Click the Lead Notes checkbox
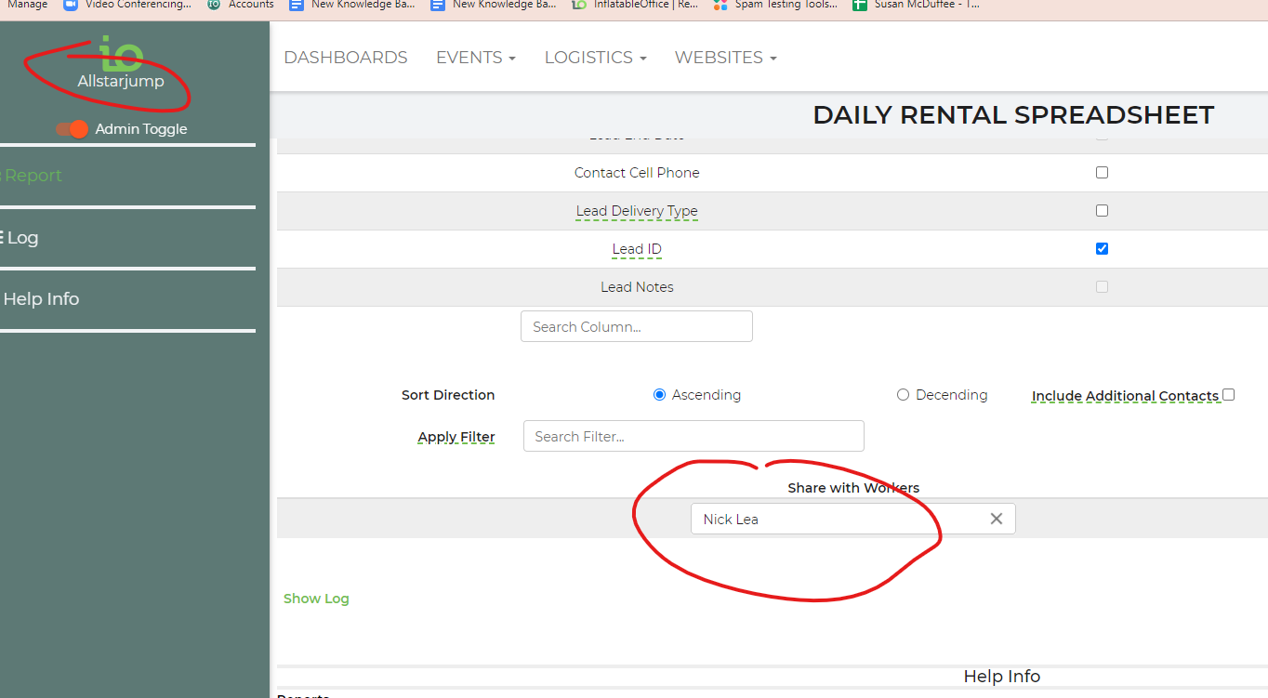1268x698 pixels. click(x=1102, y=287)
